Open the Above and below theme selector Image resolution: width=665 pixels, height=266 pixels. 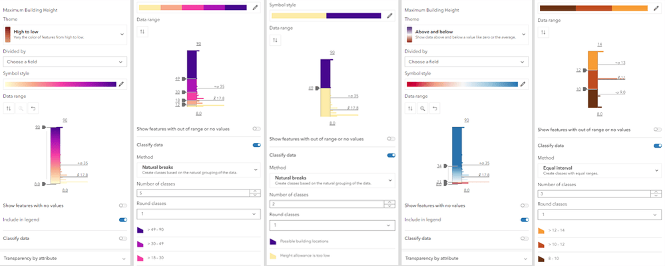pos(465,34)
